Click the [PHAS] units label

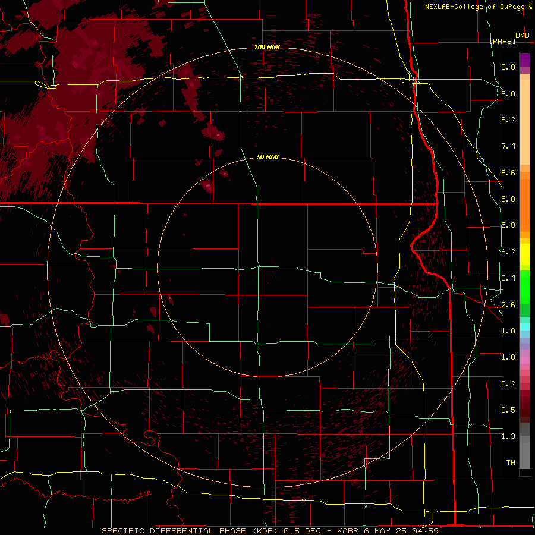502,41
